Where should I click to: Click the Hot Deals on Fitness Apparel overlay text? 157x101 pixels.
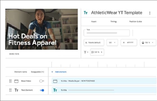(x=32, y=39)
